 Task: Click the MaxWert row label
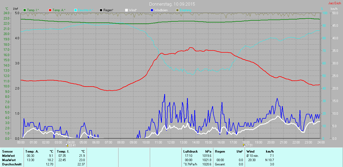coord(9,160)
